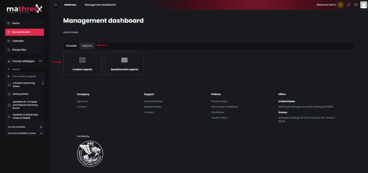Click the Lansing, MI office address
Image resolution: width=368 pixels, height=173 pixels.
[306, 107]
